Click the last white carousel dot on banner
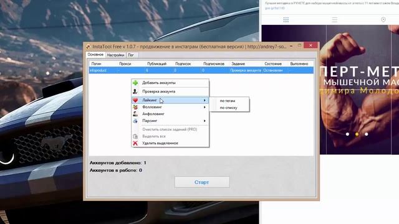 tap(366, 134)
